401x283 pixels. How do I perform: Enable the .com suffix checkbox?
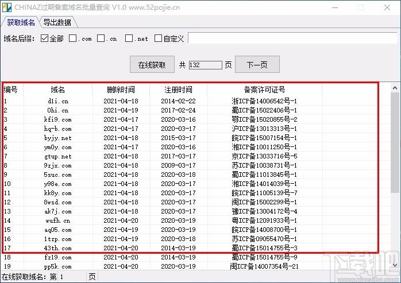click(x=72, y=38)
